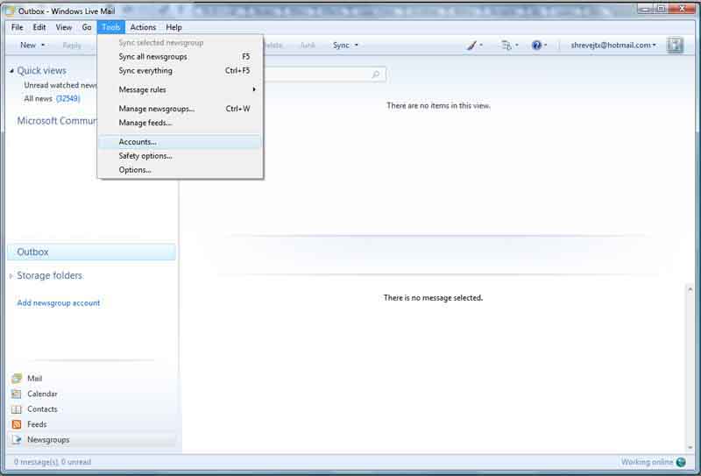Select the Outbox folder
This screenshot has height=476, width=701.
pyautogui.click(x=92, y=252)
